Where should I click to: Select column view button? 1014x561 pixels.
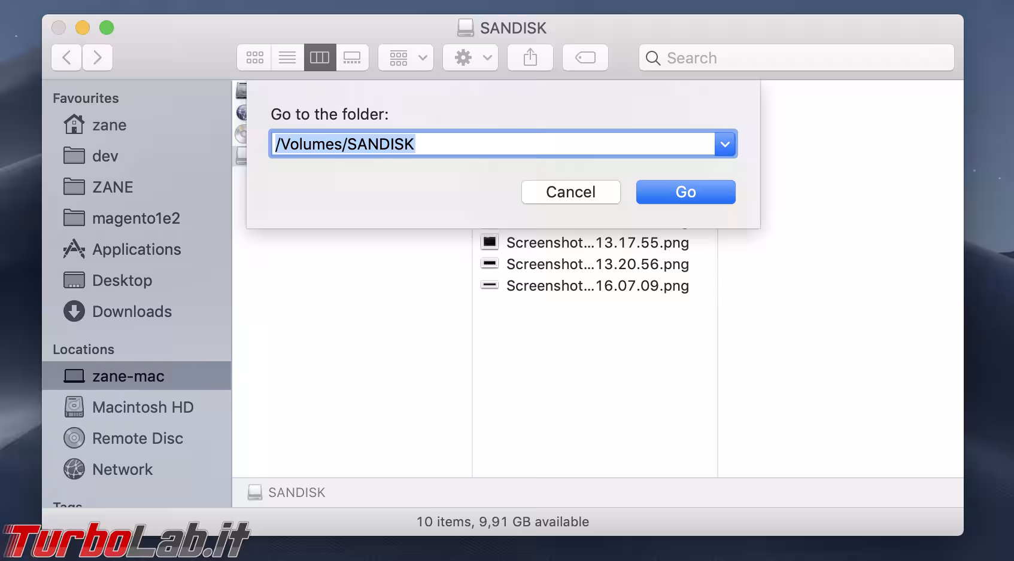pyautogui.click(x=320, y=58)
